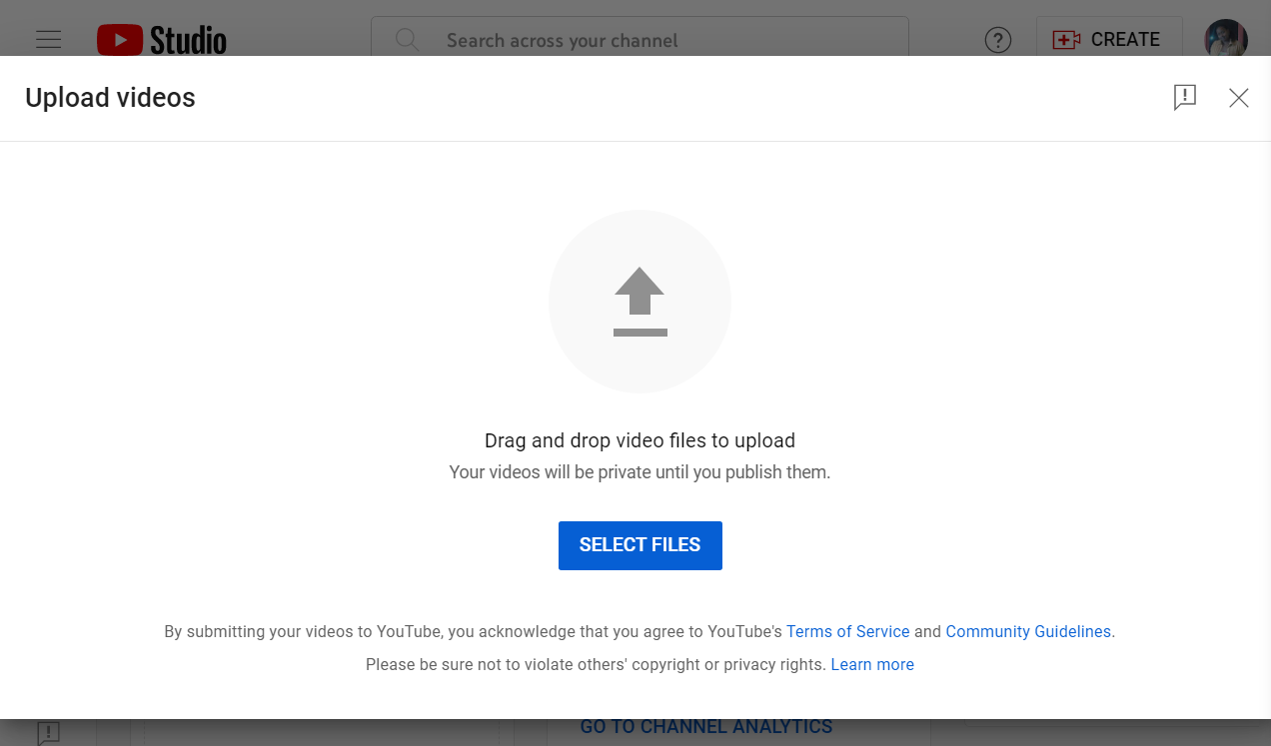Open your channel profile avatar

[x=1226, y=40]
